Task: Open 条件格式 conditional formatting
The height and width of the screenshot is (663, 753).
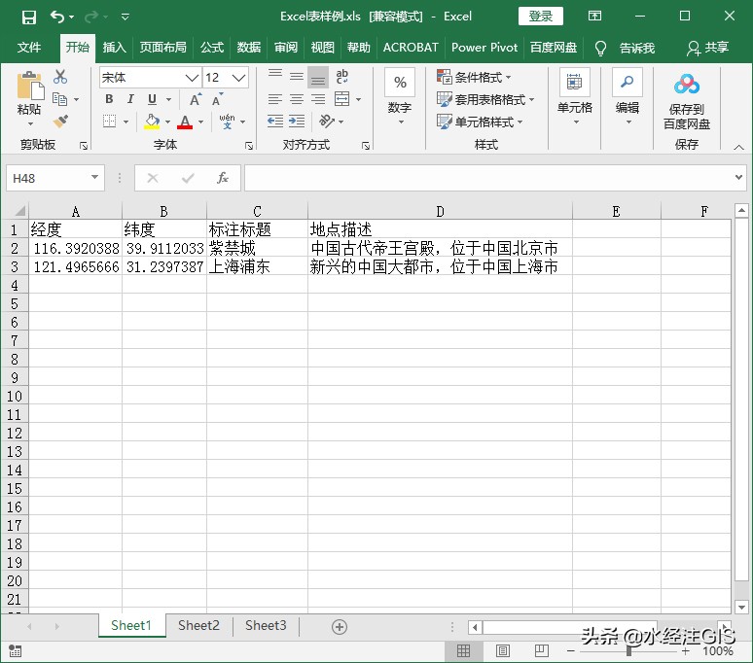Action: click(x=474, y=77)
